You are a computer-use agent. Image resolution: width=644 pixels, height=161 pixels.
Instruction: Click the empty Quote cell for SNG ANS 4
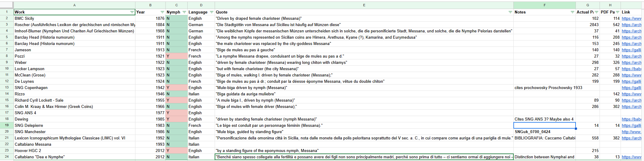(364, 113)
